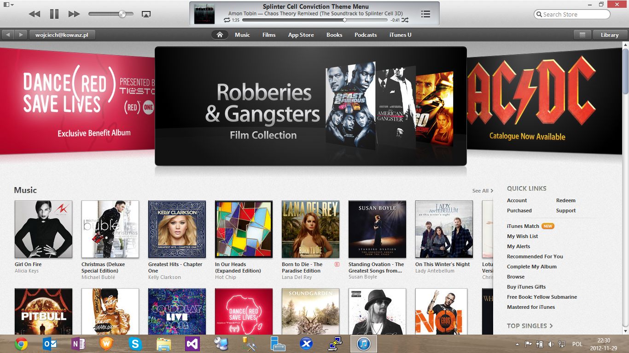Image resolution: width=629 pixels, height=353 pixels.
Task: Click the now playing album artwork
Action: (x=204, y=14)
